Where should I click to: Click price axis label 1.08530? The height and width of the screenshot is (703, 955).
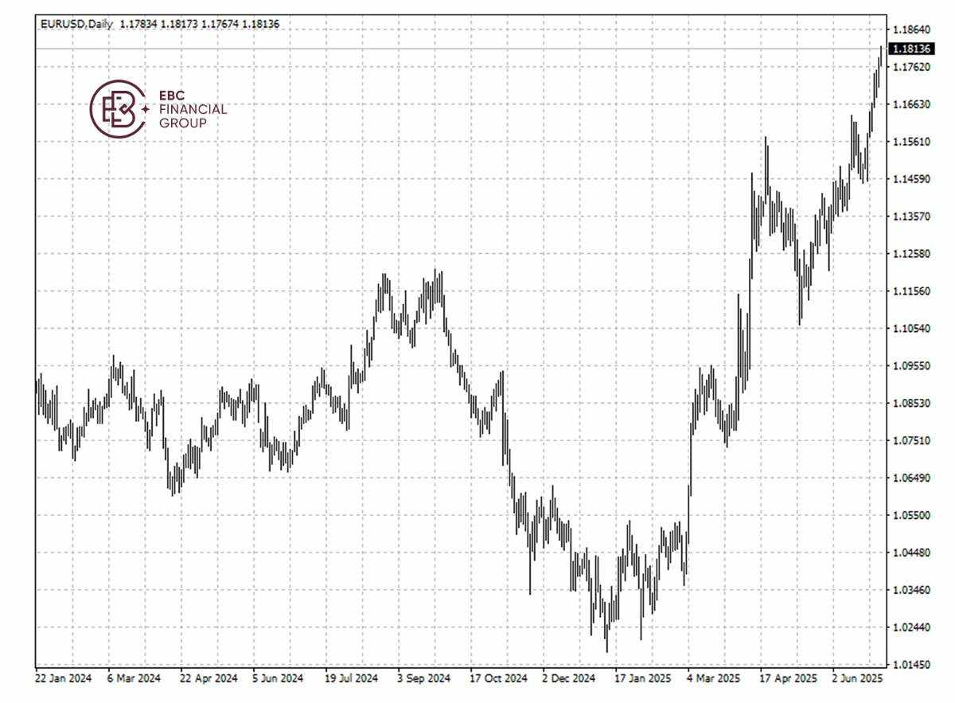[912, 404]
